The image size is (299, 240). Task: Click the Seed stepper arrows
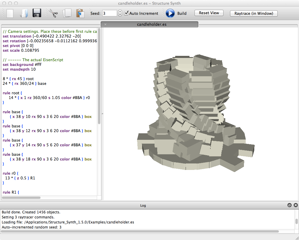click(x=120, y=13)
